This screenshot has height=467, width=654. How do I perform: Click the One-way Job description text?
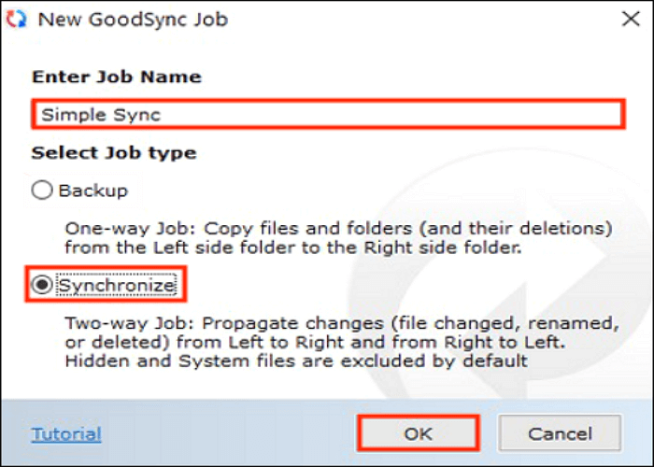336,228
